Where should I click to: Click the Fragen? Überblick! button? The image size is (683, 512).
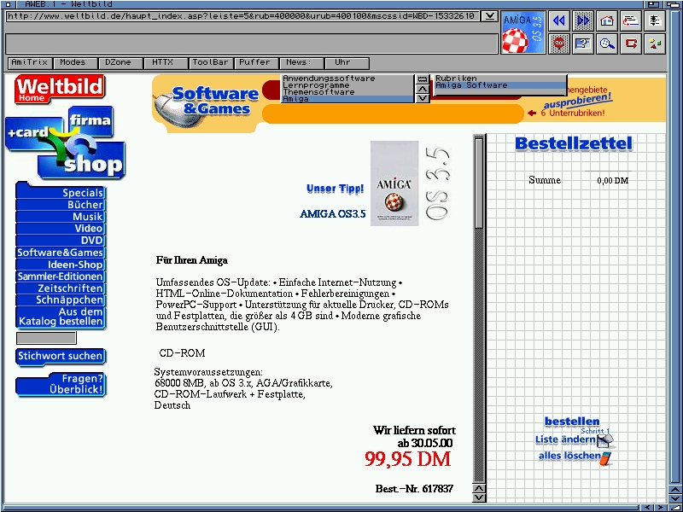pos(61,384)
